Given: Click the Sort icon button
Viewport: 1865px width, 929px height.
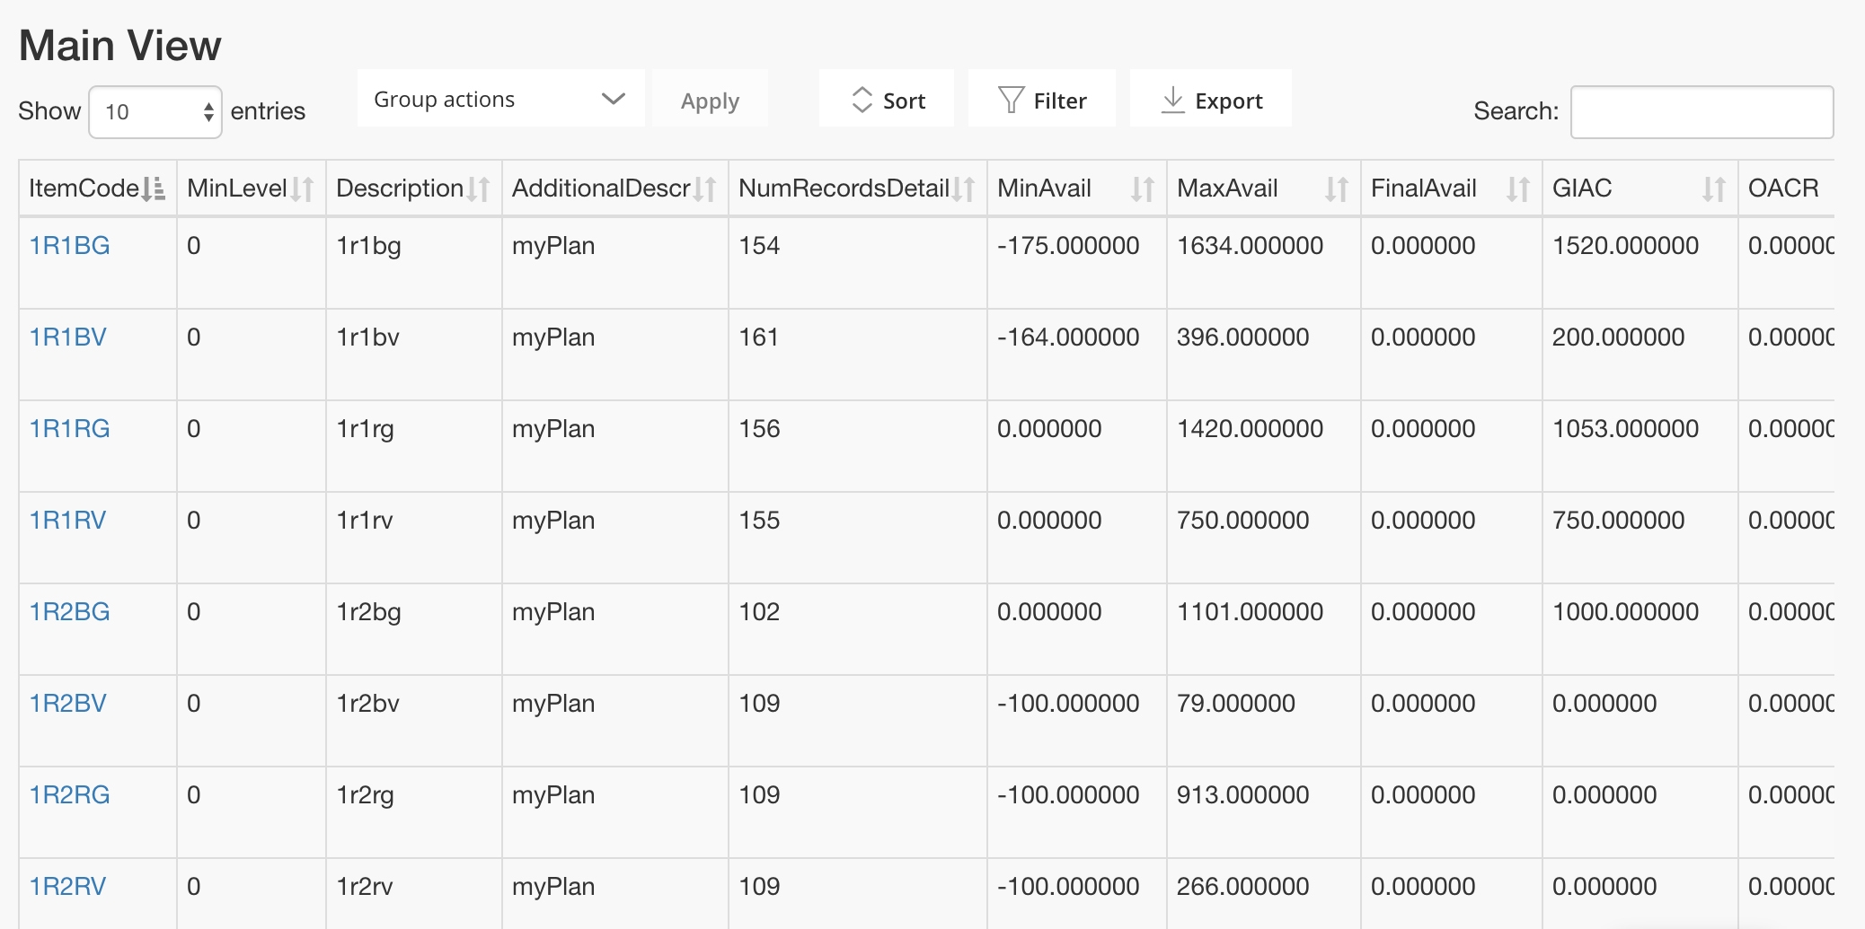Looking at the screenshot, I should tap(887, 99).
